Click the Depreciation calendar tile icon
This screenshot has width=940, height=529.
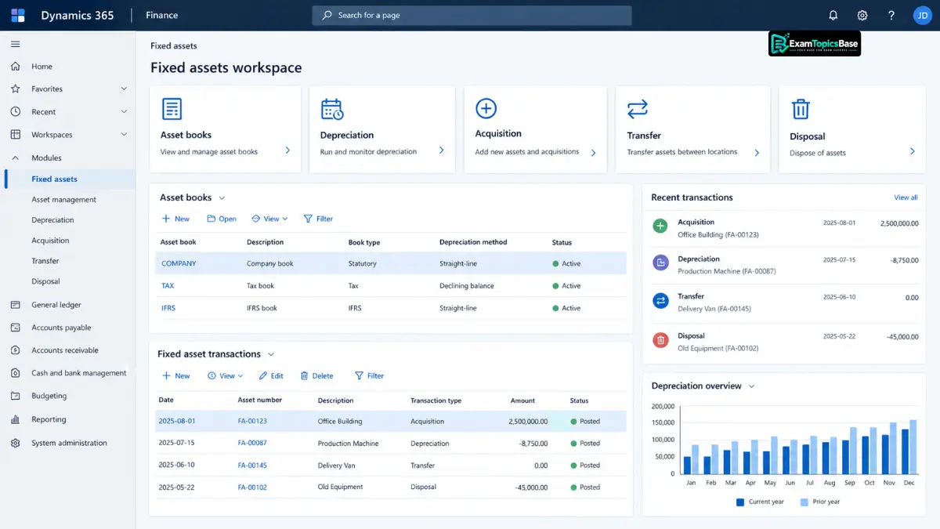point(332,109)
